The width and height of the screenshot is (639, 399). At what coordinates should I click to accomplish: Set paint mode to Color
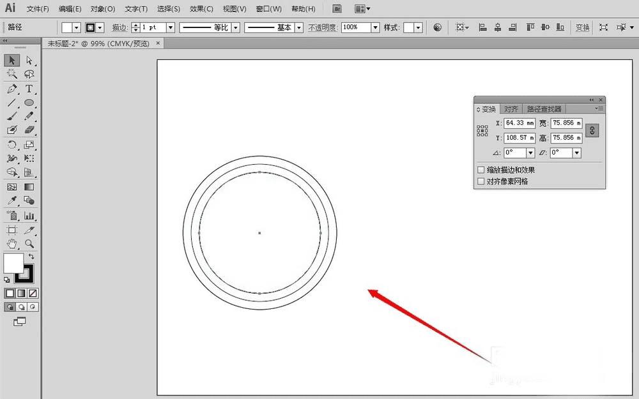tap(10, 293)
